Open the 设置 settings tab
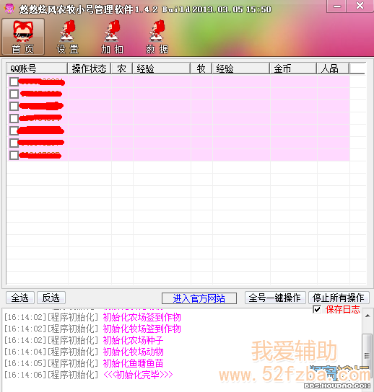Viewport: 374px width, 392px height. click(x=68, y=37)
